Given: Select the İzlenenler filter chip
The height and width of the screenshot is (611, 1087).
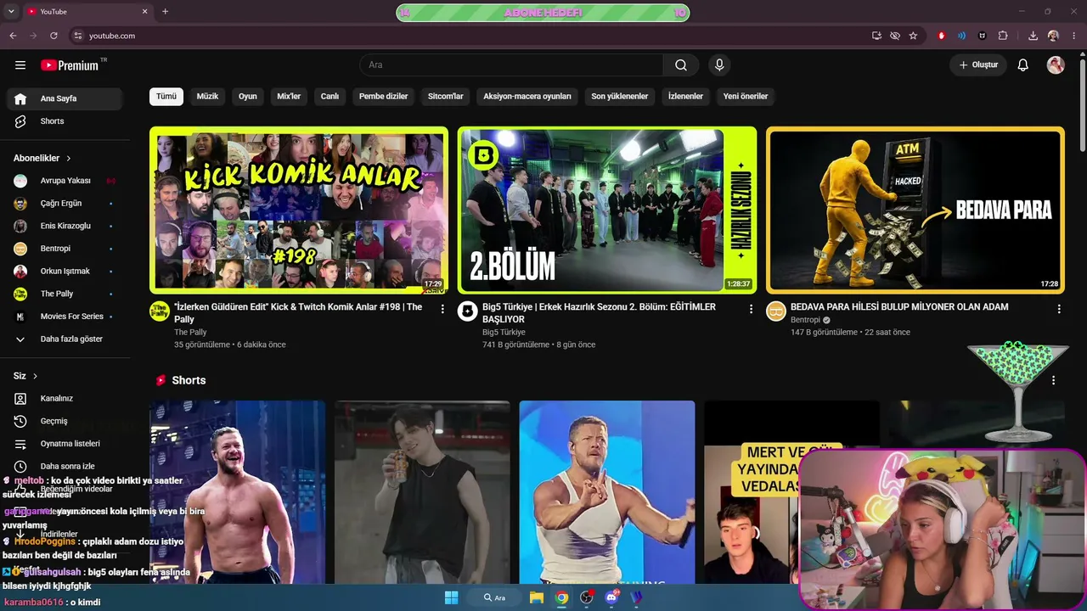Looking at the screenshot, I should click(x=685, y=97).
